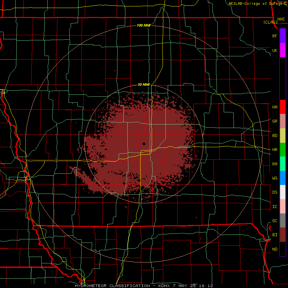Click the mint green RA legend block
Viewport: 288px width, 288px height.
[283, 164]
